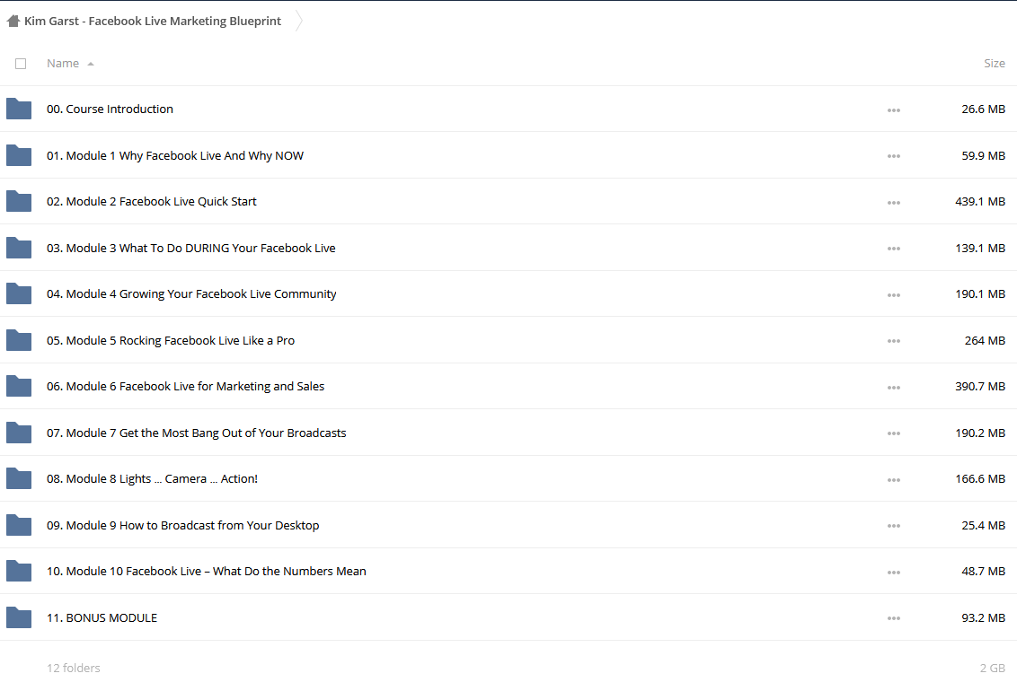Sort by the Size column header
The width and height of the screenshot is (1017, 691).
995,64
